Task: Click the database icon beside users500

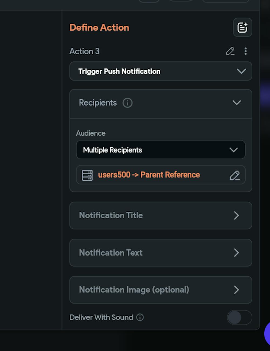Action: click(x=87, y=175)
